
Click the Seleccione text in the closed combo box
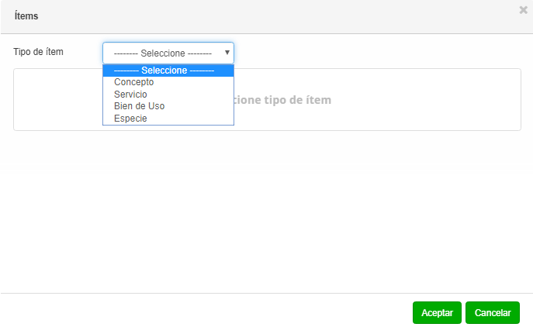(x=163, y=53)
